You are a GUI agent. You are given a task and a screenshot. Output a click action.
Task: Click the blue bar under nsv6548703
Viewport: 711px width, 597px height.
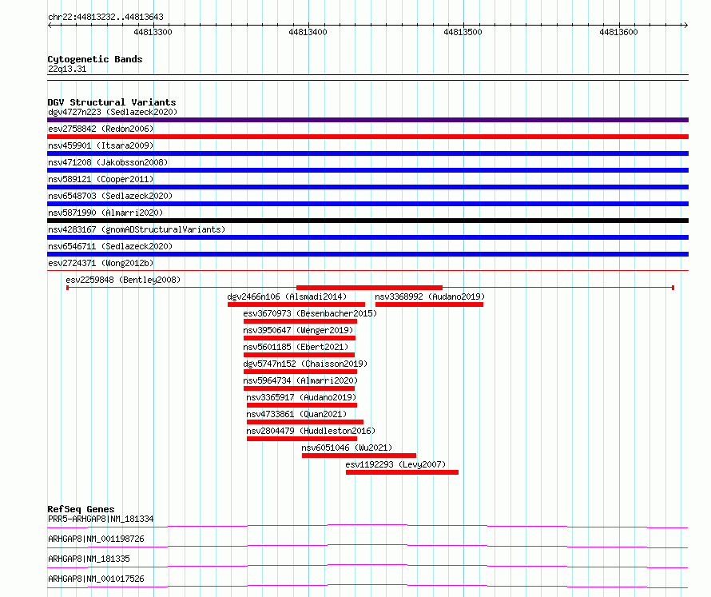pyautogui.click(x=367, y=204)
